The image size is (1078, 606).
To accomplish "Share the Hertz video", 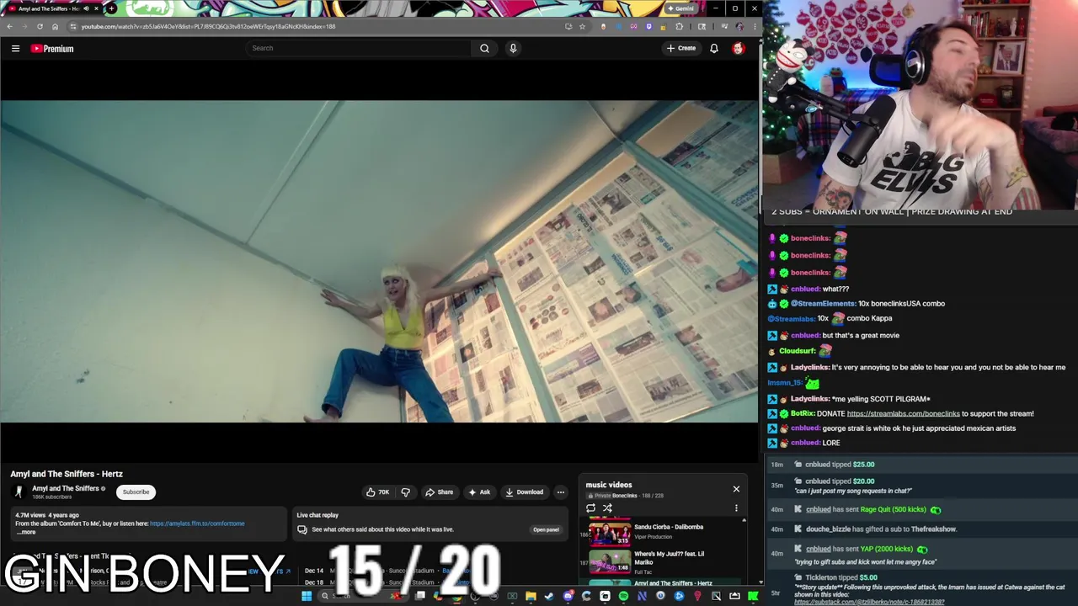I will (439, 492).
